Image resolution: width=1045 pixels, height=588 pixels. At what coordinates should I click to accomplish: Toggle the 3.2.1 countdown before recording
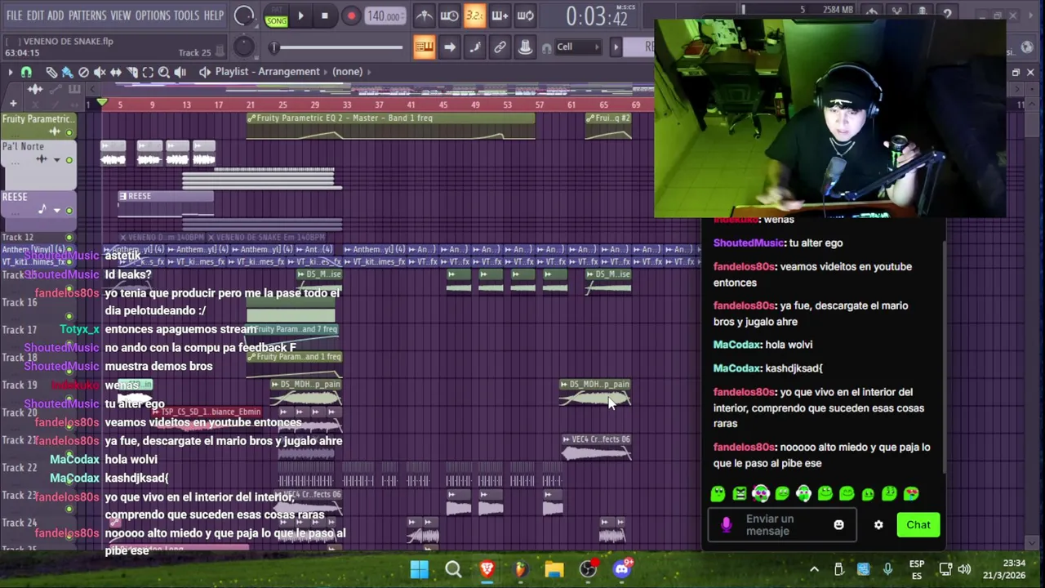[x=474, y=16]
